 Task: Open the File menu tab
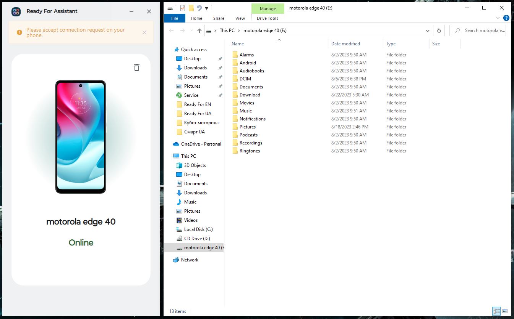tap(175, 18)
